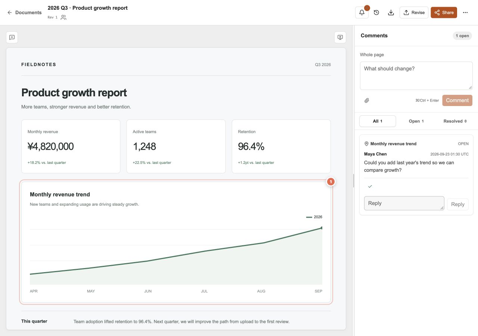Click the collaborators people icon

click(63, 17)
